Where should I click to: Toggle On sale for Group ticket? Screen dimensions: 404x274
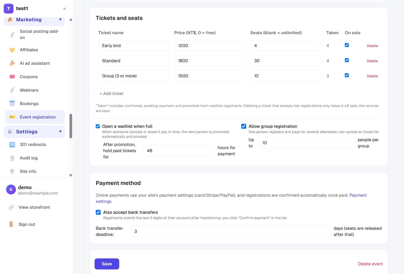click(x=347, y=75)
